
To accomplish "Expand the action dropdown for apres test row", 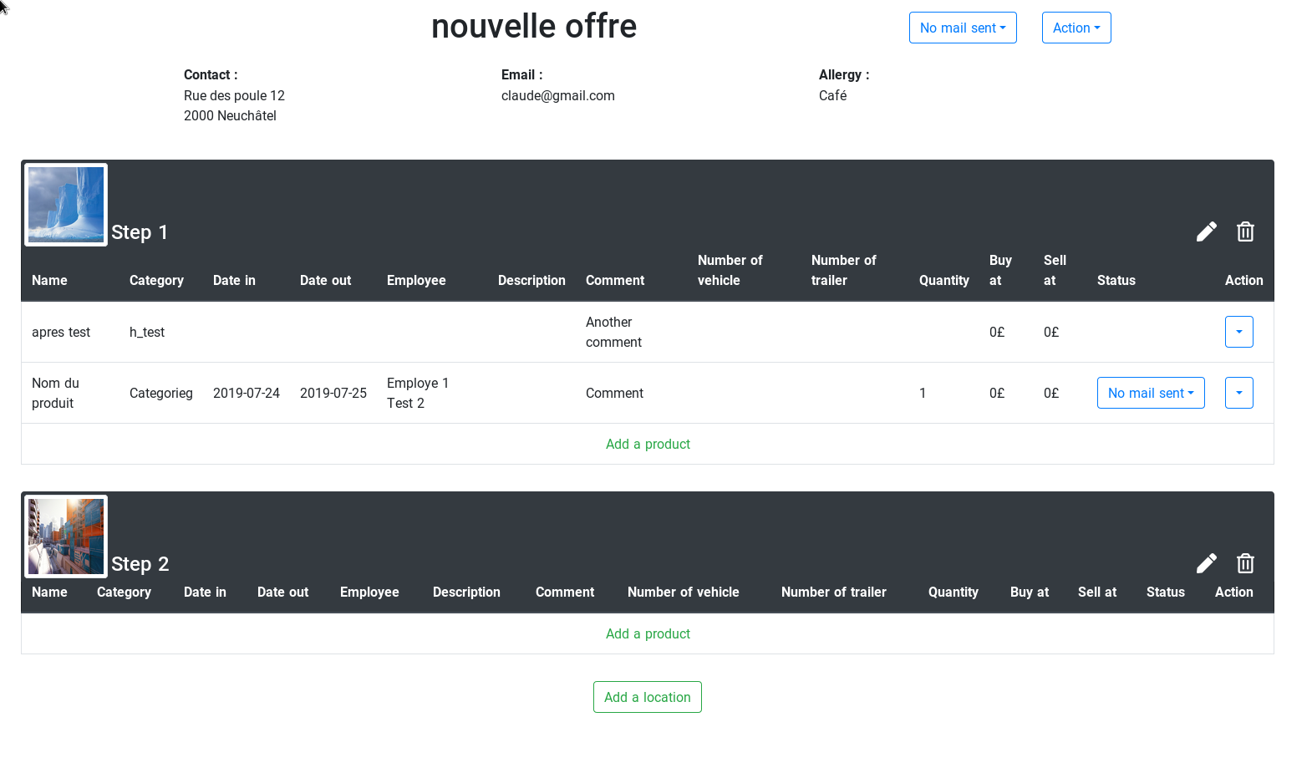I will coord(1238,332).
